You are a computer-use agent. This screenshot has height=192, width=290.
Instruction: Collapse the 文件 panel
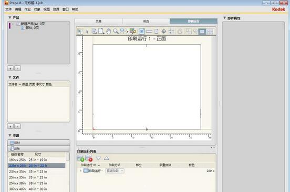coord(10,77)
